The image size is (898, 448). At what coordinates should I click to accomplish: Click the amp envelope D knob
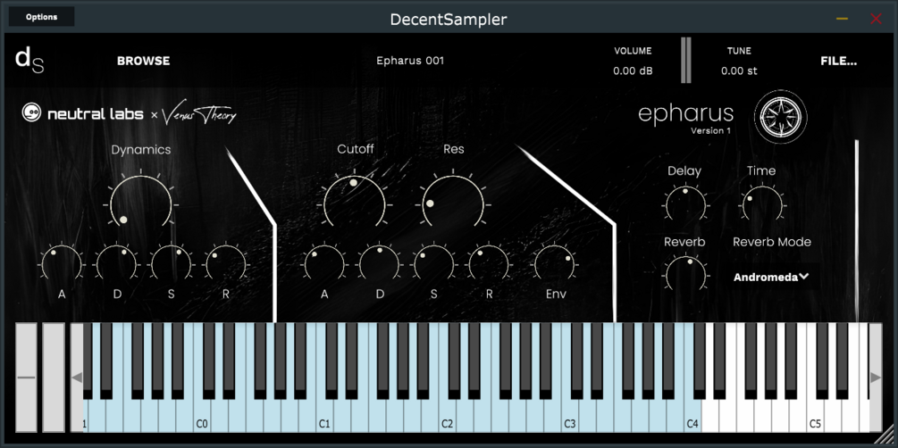(117, 264)
